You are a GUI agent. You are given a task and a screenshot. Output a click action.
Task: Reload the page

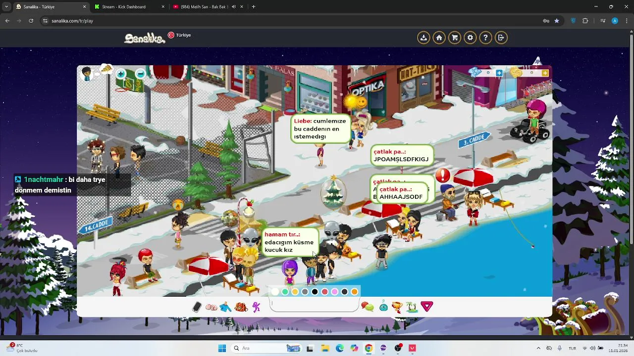coord(31,21)
